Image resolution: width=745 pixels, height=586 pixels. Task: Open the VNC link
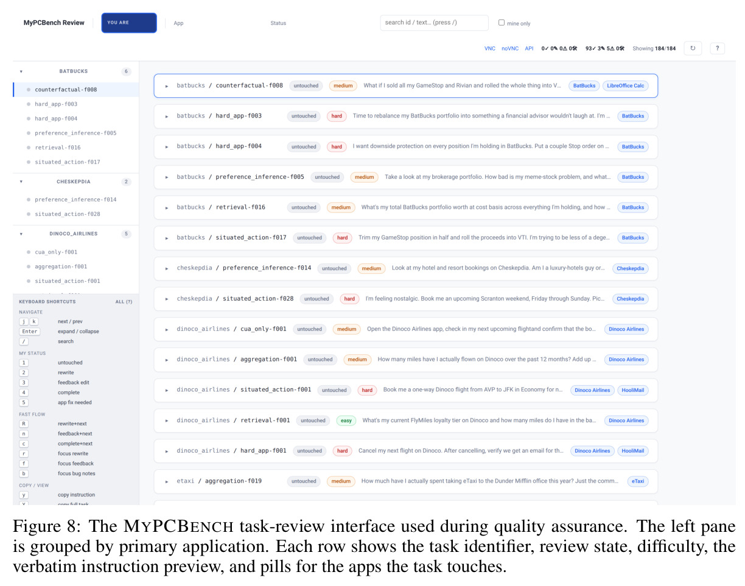(490, 48)
